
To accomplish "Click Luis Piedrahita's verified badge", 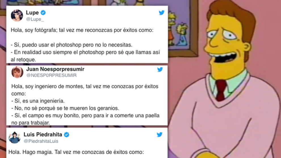I will point(67,134).
